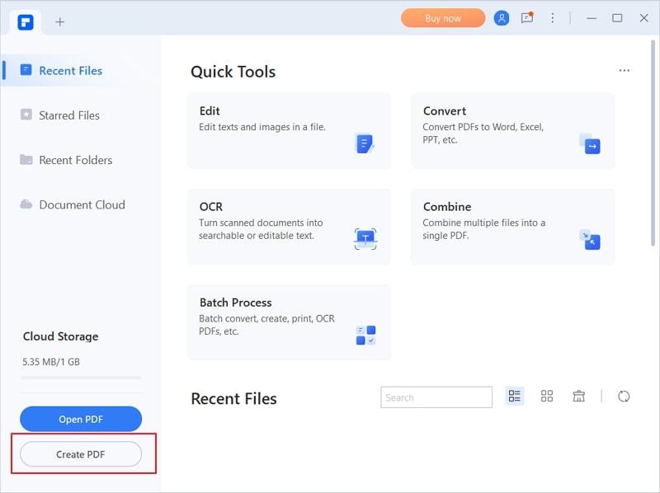
Task: Select Recent Files in sidebar
Action: [80, 71]
